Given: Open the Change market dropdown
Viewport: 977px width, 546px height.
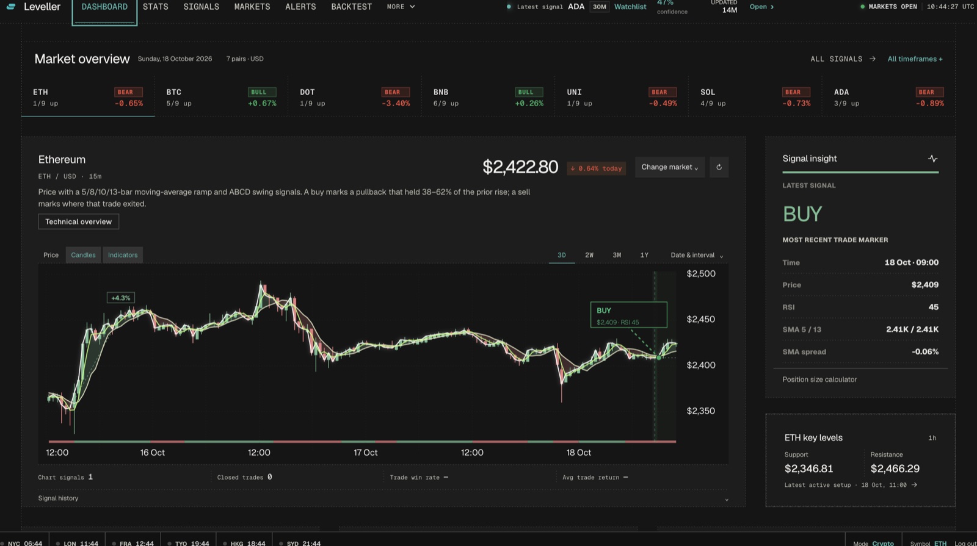Looking at the screenshot, I should point(670,167).
